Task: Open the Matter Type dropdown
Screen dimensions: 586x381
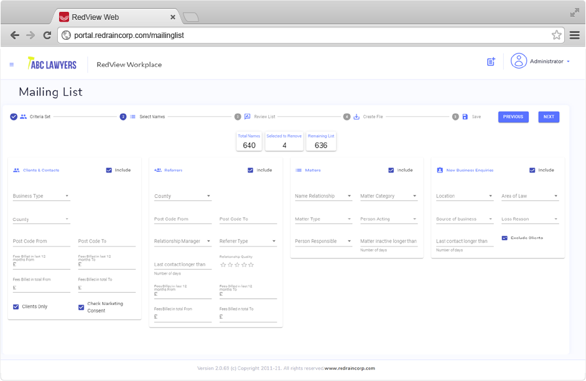Action: pos(323,219)
